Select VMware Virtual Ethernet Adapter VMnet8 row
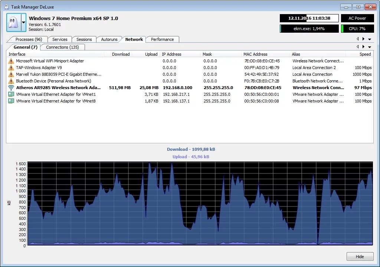The height and width of the screenshot is (267, 380). 190,101
